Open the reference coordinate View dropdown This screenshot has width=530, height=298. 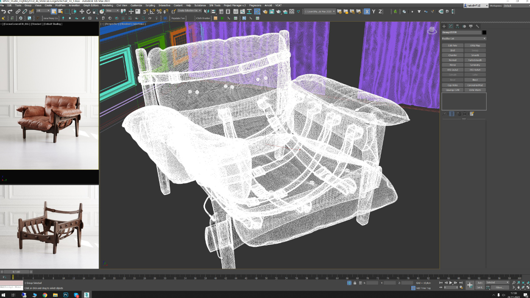[x=112, y=11]
